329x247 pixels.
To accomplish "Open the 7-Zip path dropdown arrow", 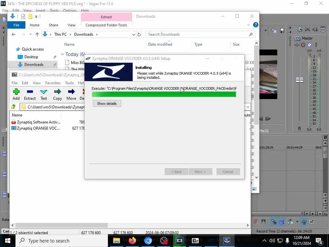I will pyautogui.click(x=248, y=107).
